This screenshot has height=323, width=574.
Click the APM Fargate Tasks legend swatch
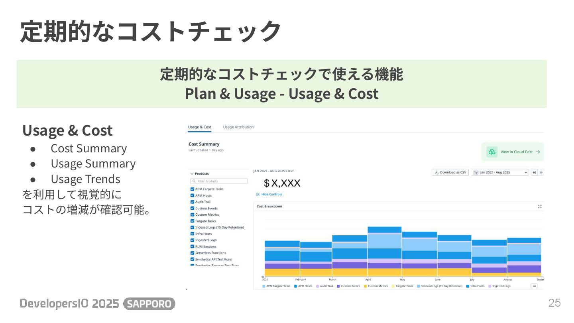(264, 286)
